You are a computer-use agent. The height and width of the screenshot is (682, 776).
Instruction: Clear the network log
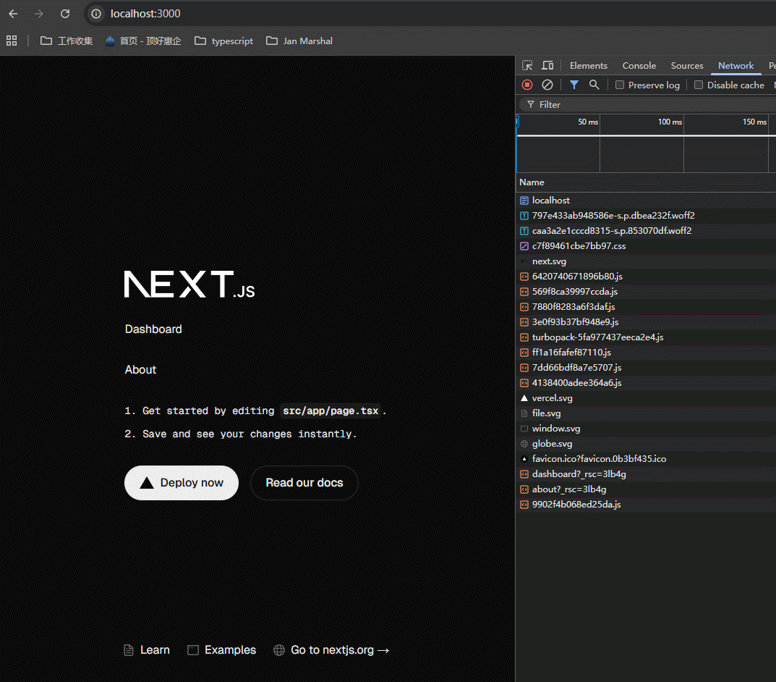[547, 85]
